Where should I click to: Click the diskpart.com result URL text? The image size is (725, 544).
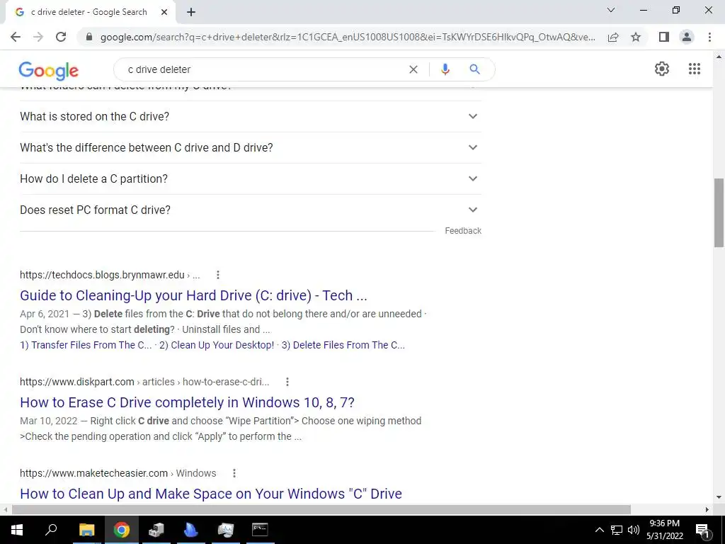tap(144, 382)
